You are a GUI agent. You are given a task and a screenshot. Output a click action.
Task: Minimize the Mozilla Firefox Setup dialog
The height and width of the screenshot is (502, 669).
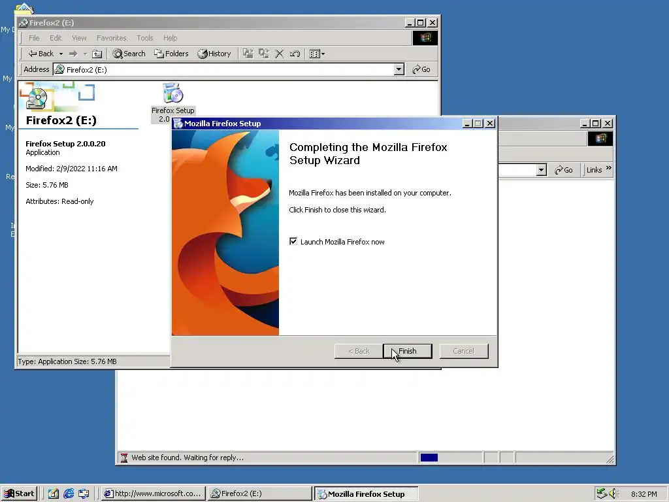coord(467,124)
